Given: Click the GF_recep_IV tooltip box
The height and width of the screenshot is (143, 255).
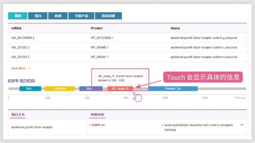Looking at the screenshot, I should (x=120, y=78).
